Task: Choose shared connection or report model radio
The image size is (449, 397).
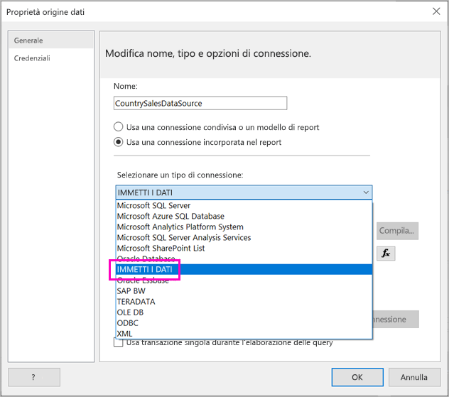Action: click(118, 127)
